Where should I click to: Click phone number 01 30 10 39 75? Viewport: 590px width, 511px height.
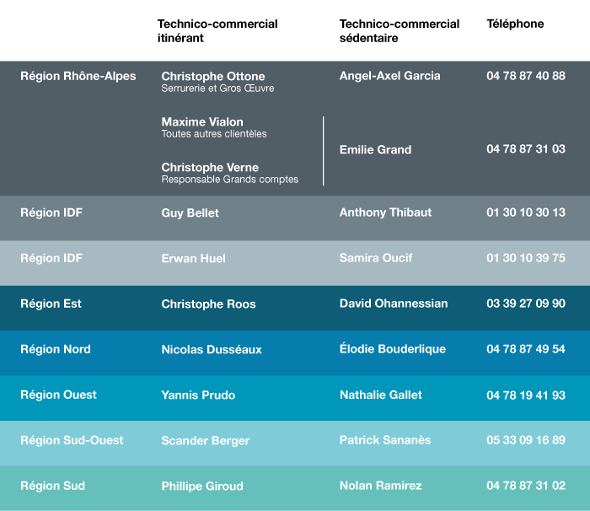(x=525, y=258)
